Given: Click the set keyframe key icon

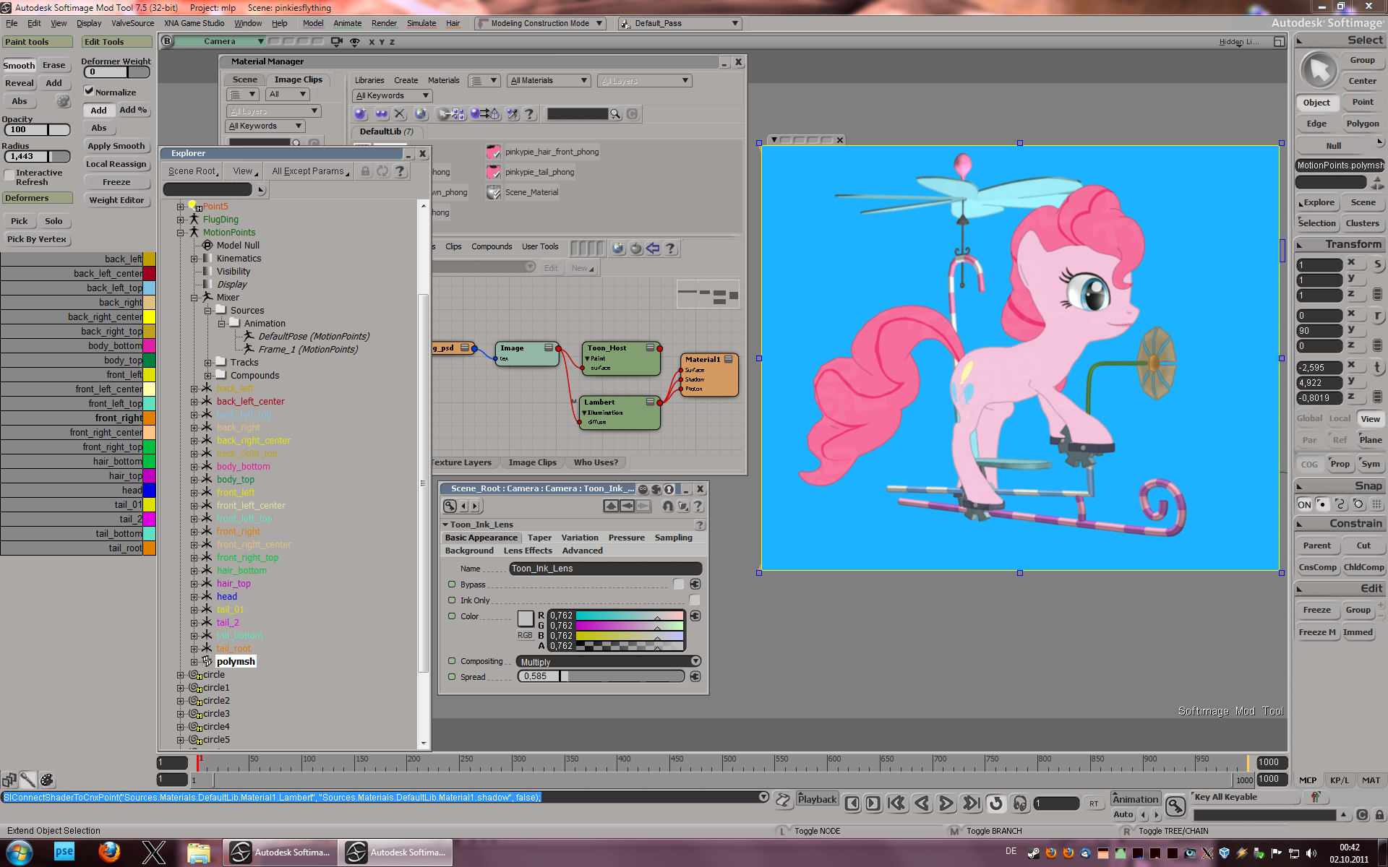Looking at the screenshot, I should [x=1175, y=805].
